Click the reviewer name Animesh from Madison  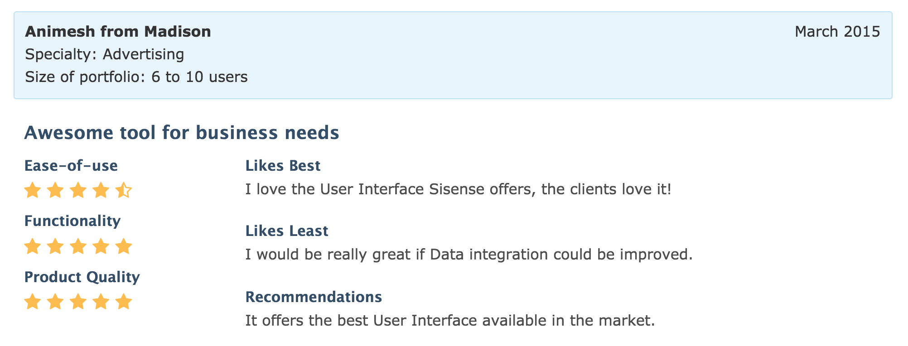pos(118,32)
